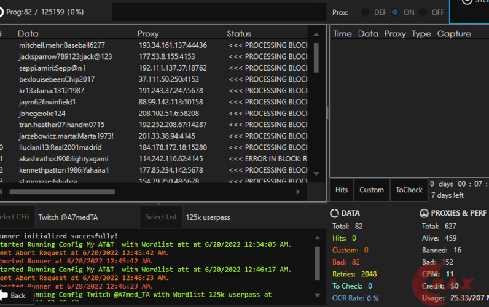Screen dimensions: 489x307
Task: Select the OFF proxy mode radio button
Action: pyautogui.click(x=424, y=12)
